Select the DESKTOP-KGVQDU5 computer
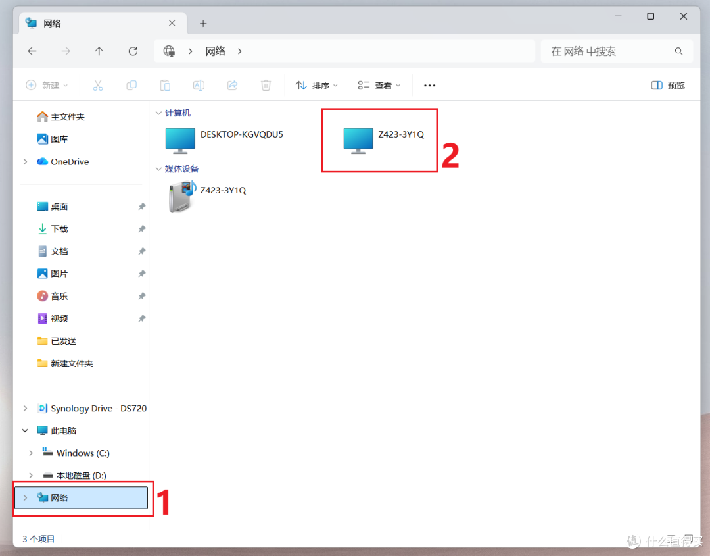The width and height of the screenshot is (710, 556). coord(224,140)
